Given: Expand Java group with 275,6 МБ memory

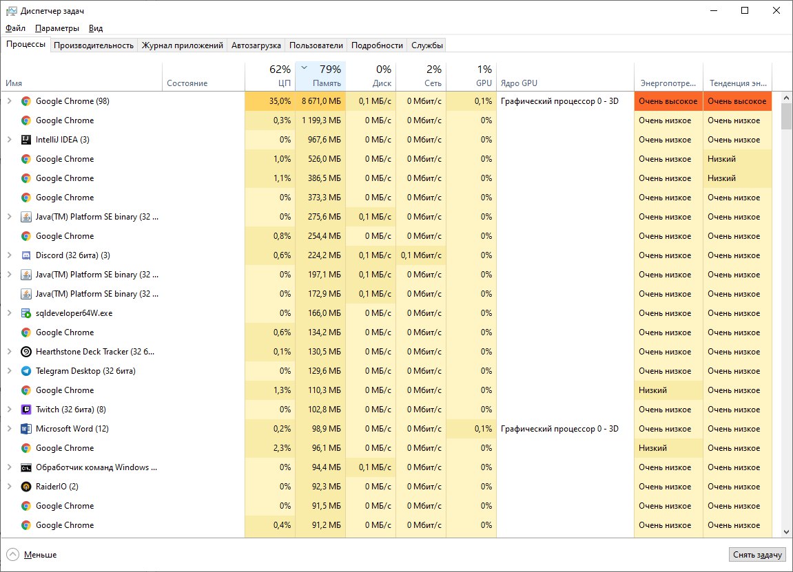Looking at the screenshot, I should (x=9, y=217).
